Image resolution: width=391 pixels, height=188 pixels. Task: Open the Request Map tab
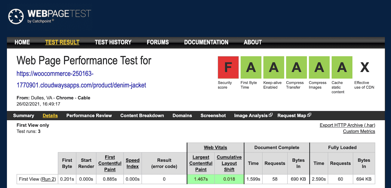click(292, 116)
